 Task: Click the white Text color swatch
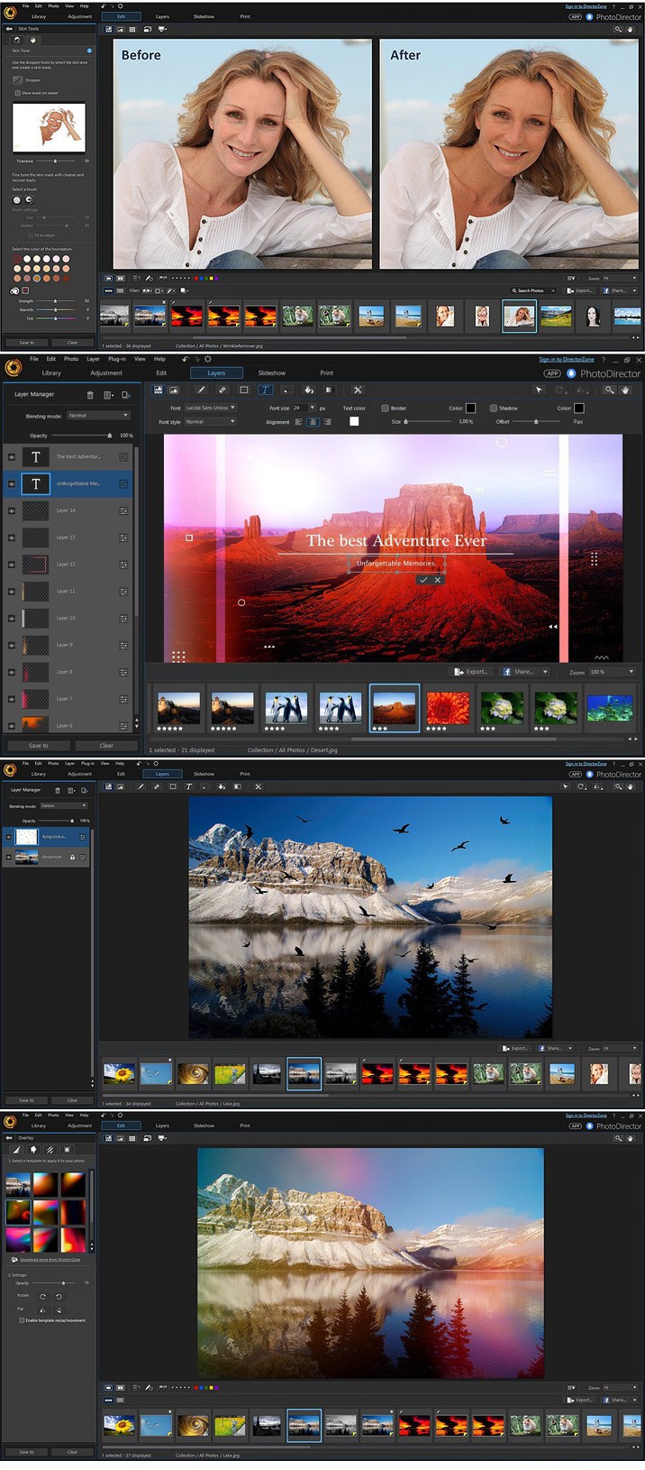coord(354,421)
